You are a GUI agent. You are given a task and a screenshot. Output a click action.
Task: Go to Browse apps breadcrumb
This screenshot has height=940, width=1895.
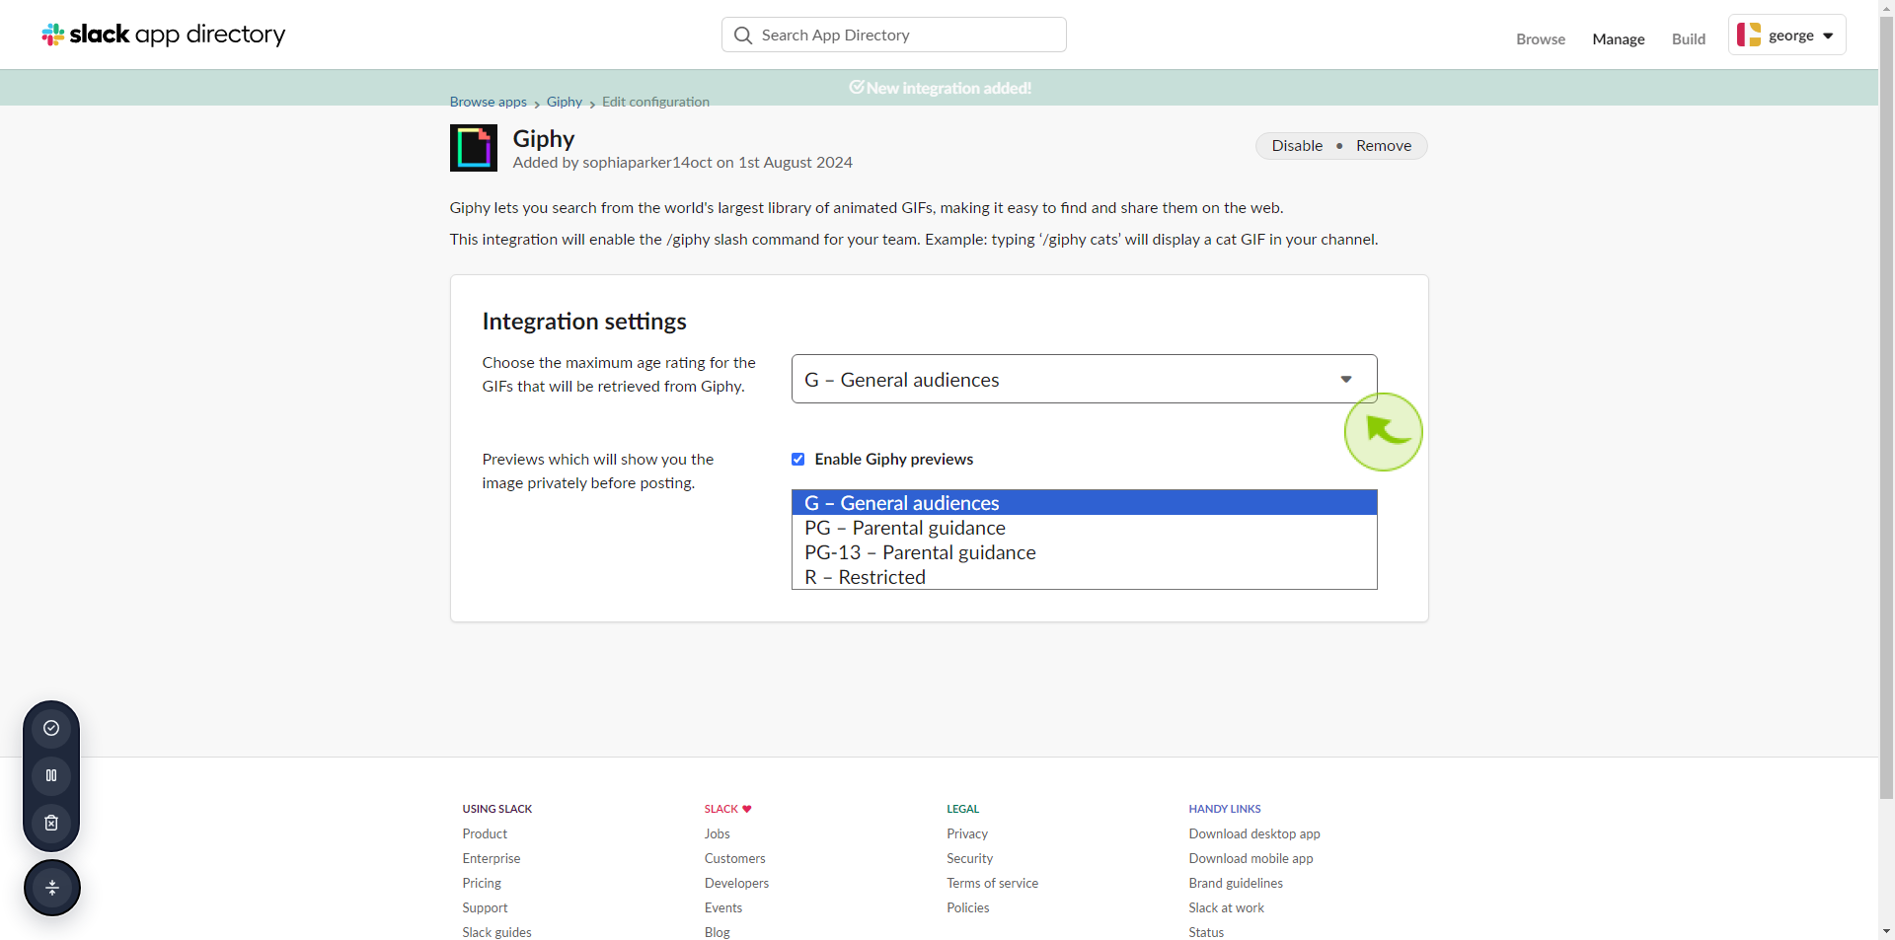tap(489, 102)
